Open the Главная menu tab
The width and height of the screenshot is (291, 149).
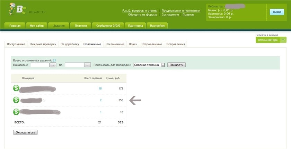coord(15,26)
